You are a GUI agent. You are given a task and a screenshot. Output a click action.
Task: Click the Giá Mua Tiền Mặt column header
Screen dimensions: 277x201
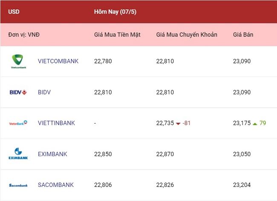click(x=117, y=35)
